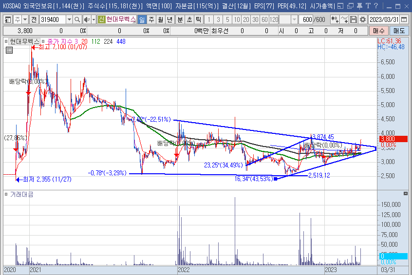Click the 03/31 date label at axis corner
The image size is (412, 275).
click(x=388, y=270)
